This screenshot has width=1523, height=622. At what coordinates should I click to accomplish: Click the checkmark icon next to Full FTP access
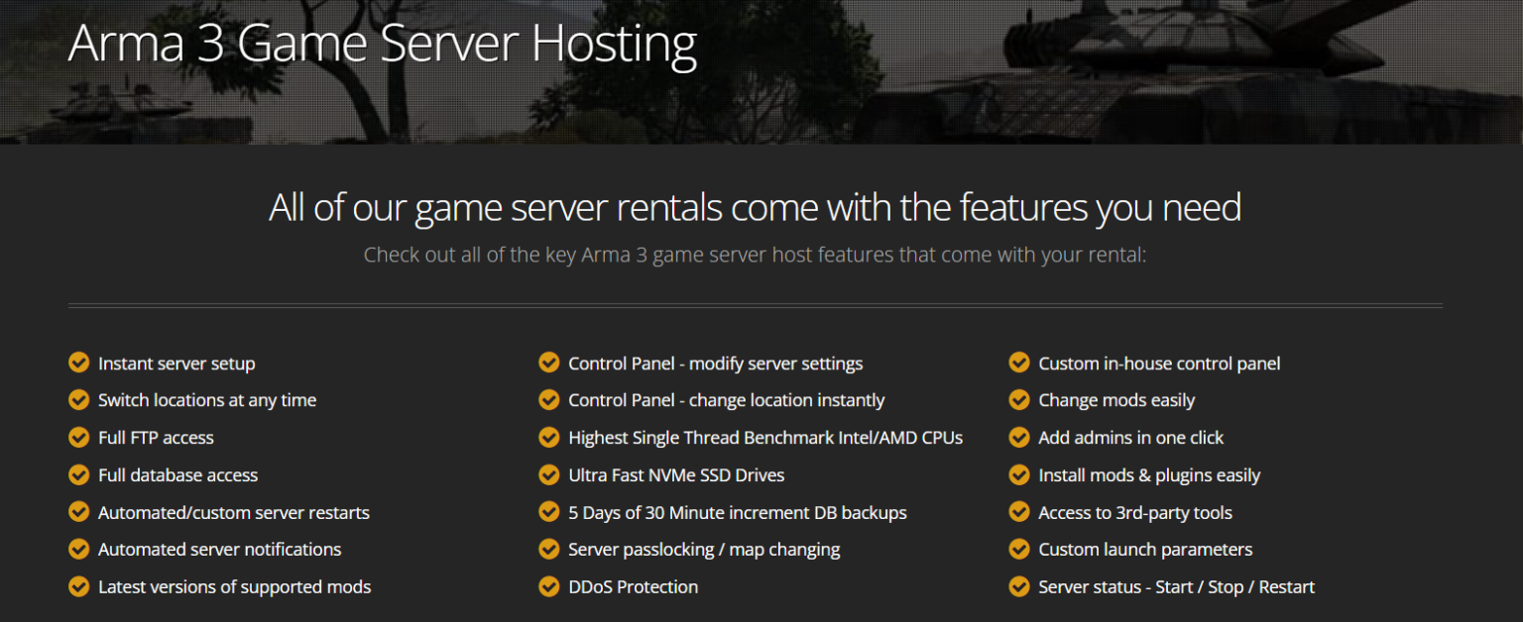[79, 438]
